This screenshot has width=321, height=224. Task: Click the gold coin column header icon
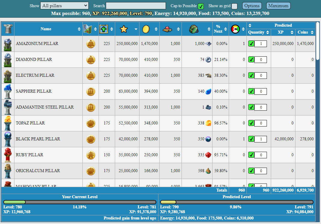146,29
